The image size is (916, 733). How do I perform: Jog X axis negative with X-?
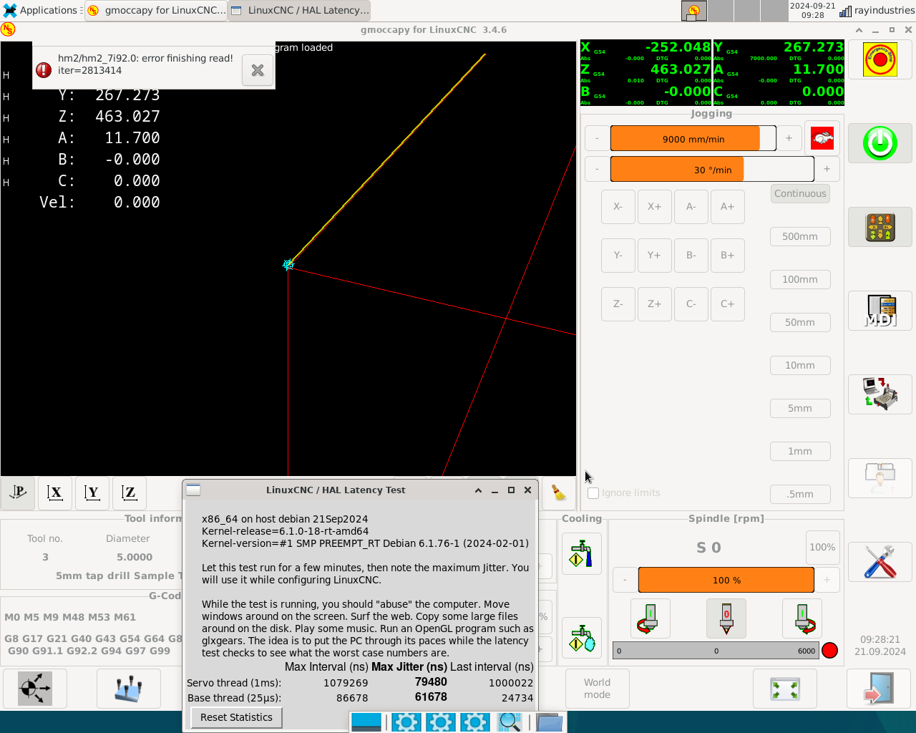(618, 206)
